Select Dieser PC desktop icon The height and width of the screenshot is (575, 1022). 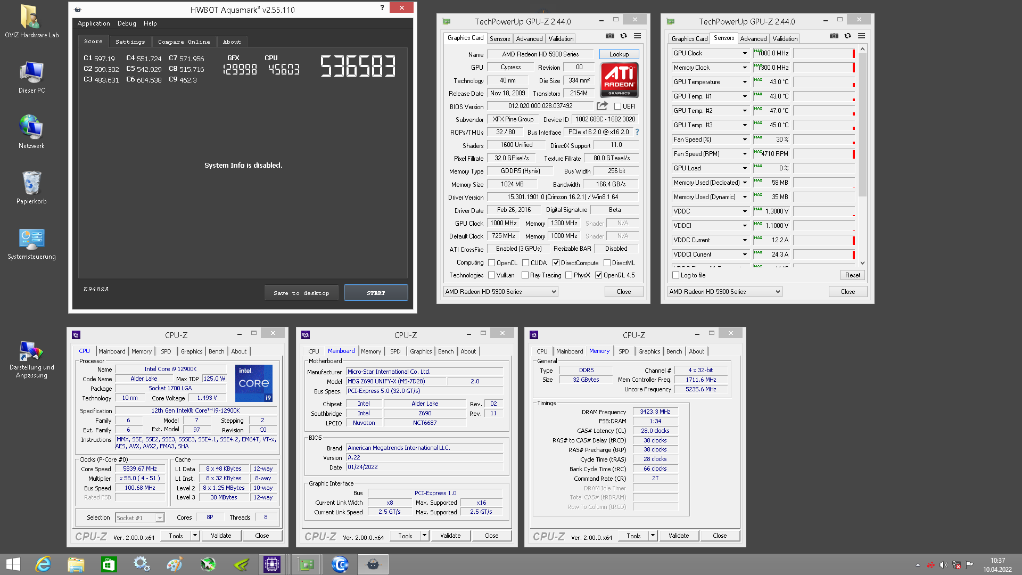(31, 77)
